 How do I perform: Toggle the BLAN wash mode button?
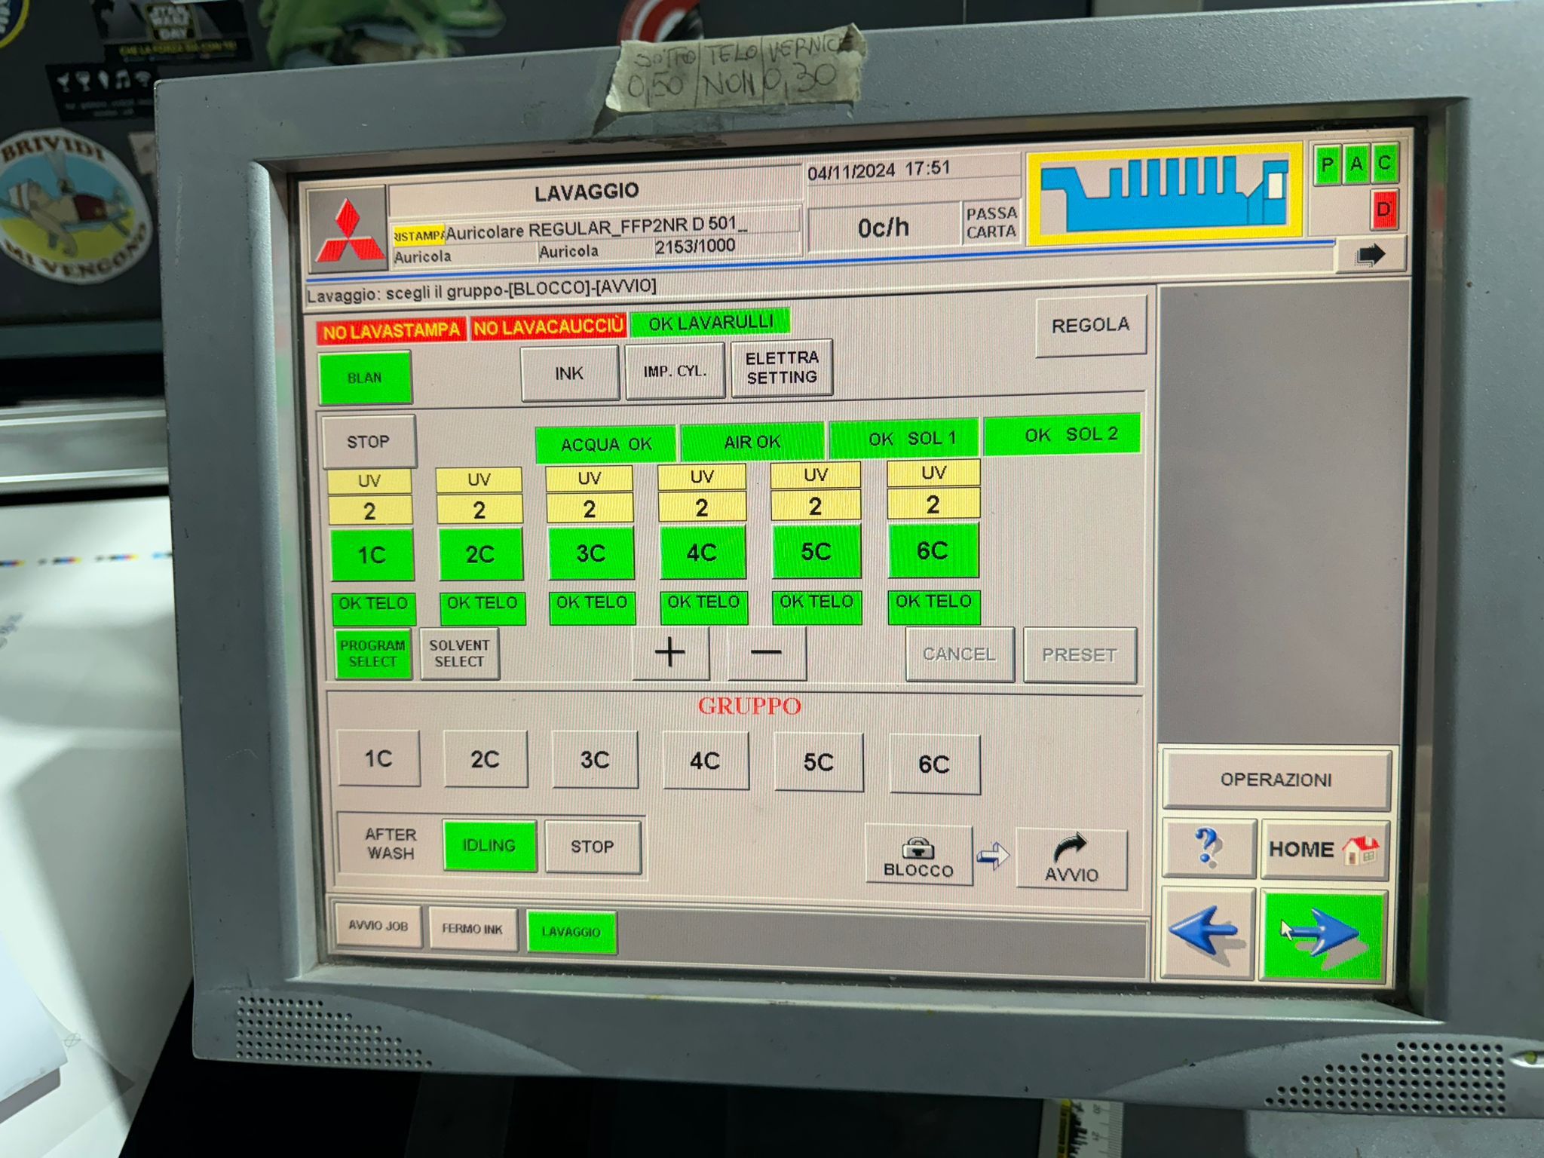(x=365, y=377)
